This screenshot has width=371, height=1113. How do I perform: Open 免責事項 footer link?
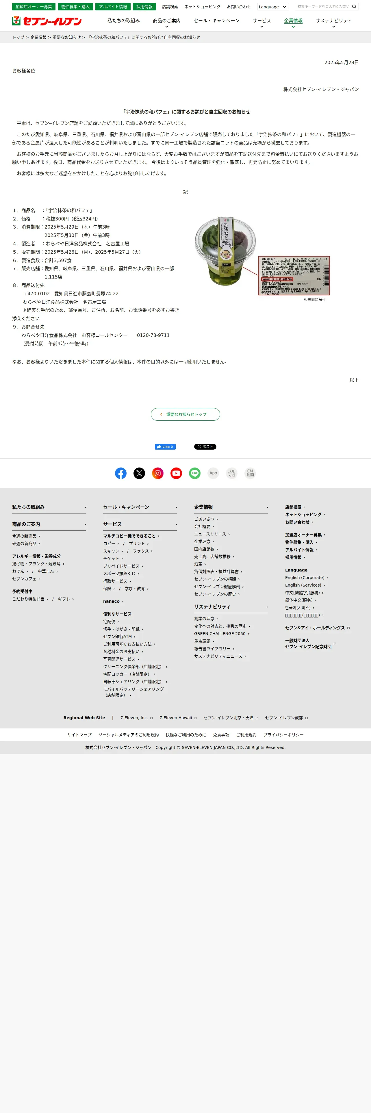pyautogui.click(x=221, y=735)
